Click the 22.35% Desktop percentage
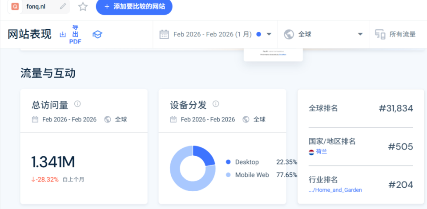Viewport: 427px width, 209px height. click(287, 162)
